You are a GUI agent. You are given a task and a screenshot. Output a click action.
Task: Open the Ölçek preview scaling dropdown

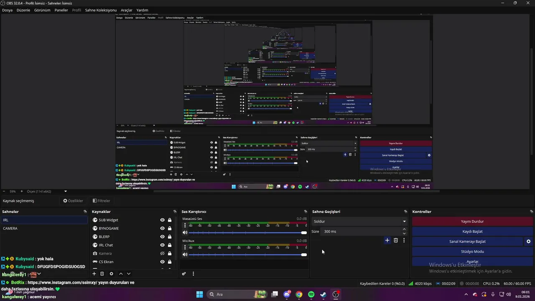coord(47,191)
